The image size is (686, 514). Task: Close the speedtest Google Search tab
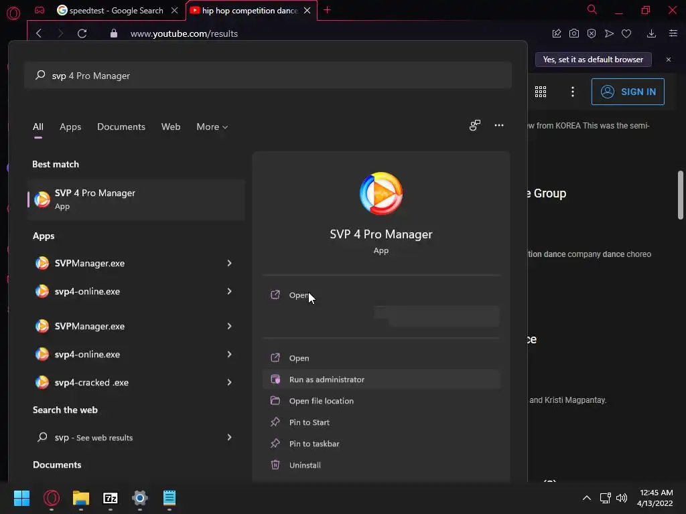[x=175, y=11]
